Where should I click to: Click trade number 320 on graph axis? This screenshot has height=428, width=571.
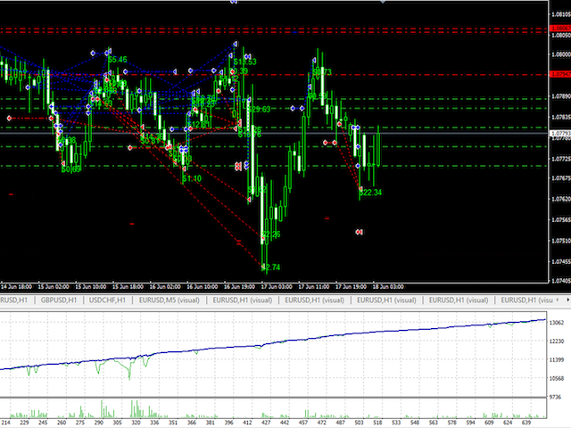[136, 423]
